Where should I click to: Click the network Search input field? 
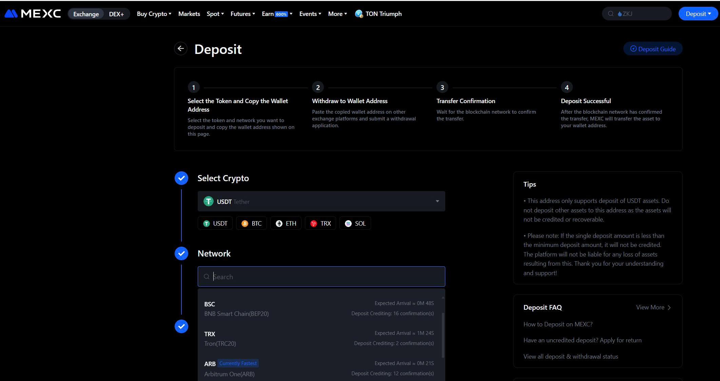[x=321, y=277]
